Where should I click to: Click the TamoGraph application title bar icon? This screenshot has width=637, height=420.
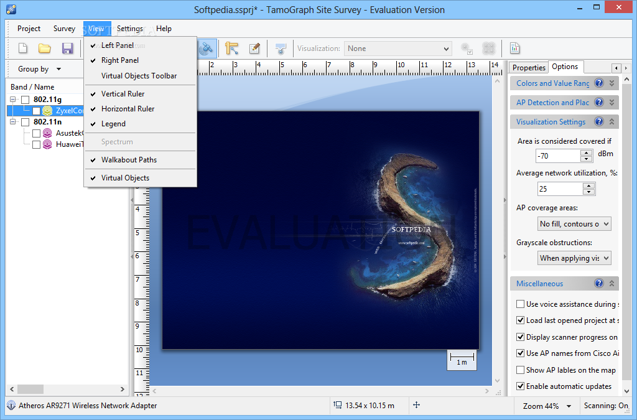[11, 9]
